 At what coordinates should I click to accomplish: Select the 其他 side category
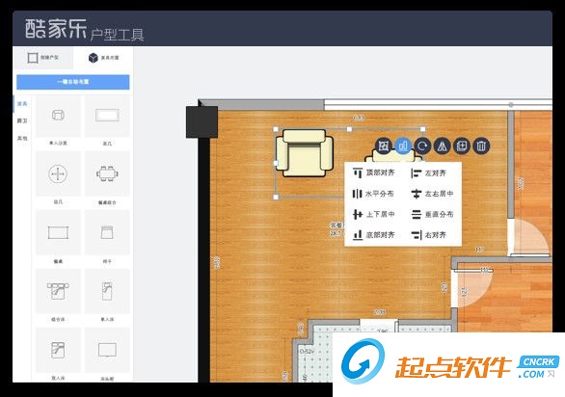(22, 138)
